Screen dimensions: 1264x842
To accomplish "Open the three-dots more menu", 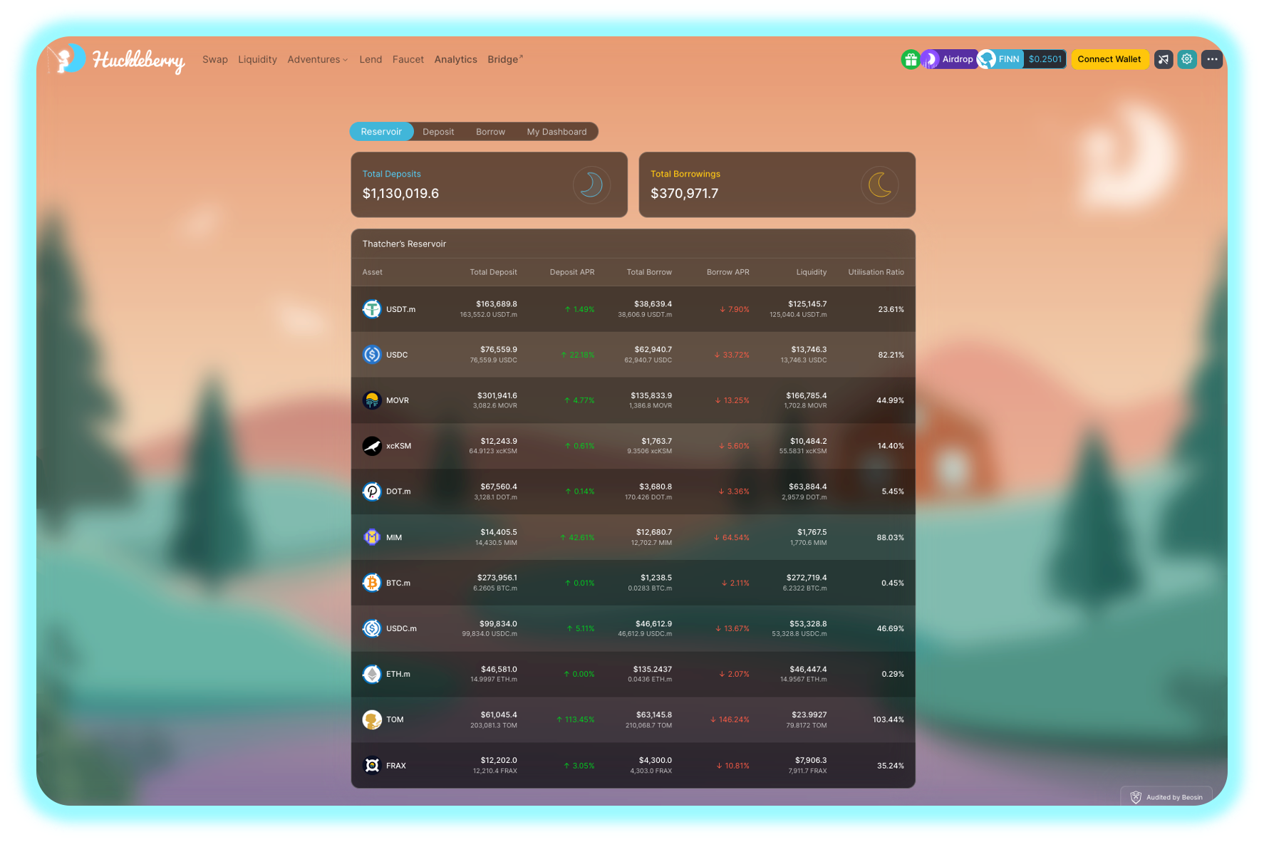I will [x=1212, y=60].
